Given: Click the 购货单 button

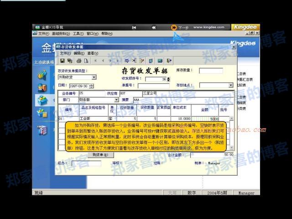Looking at the screenshot, I should coord(100,155).
